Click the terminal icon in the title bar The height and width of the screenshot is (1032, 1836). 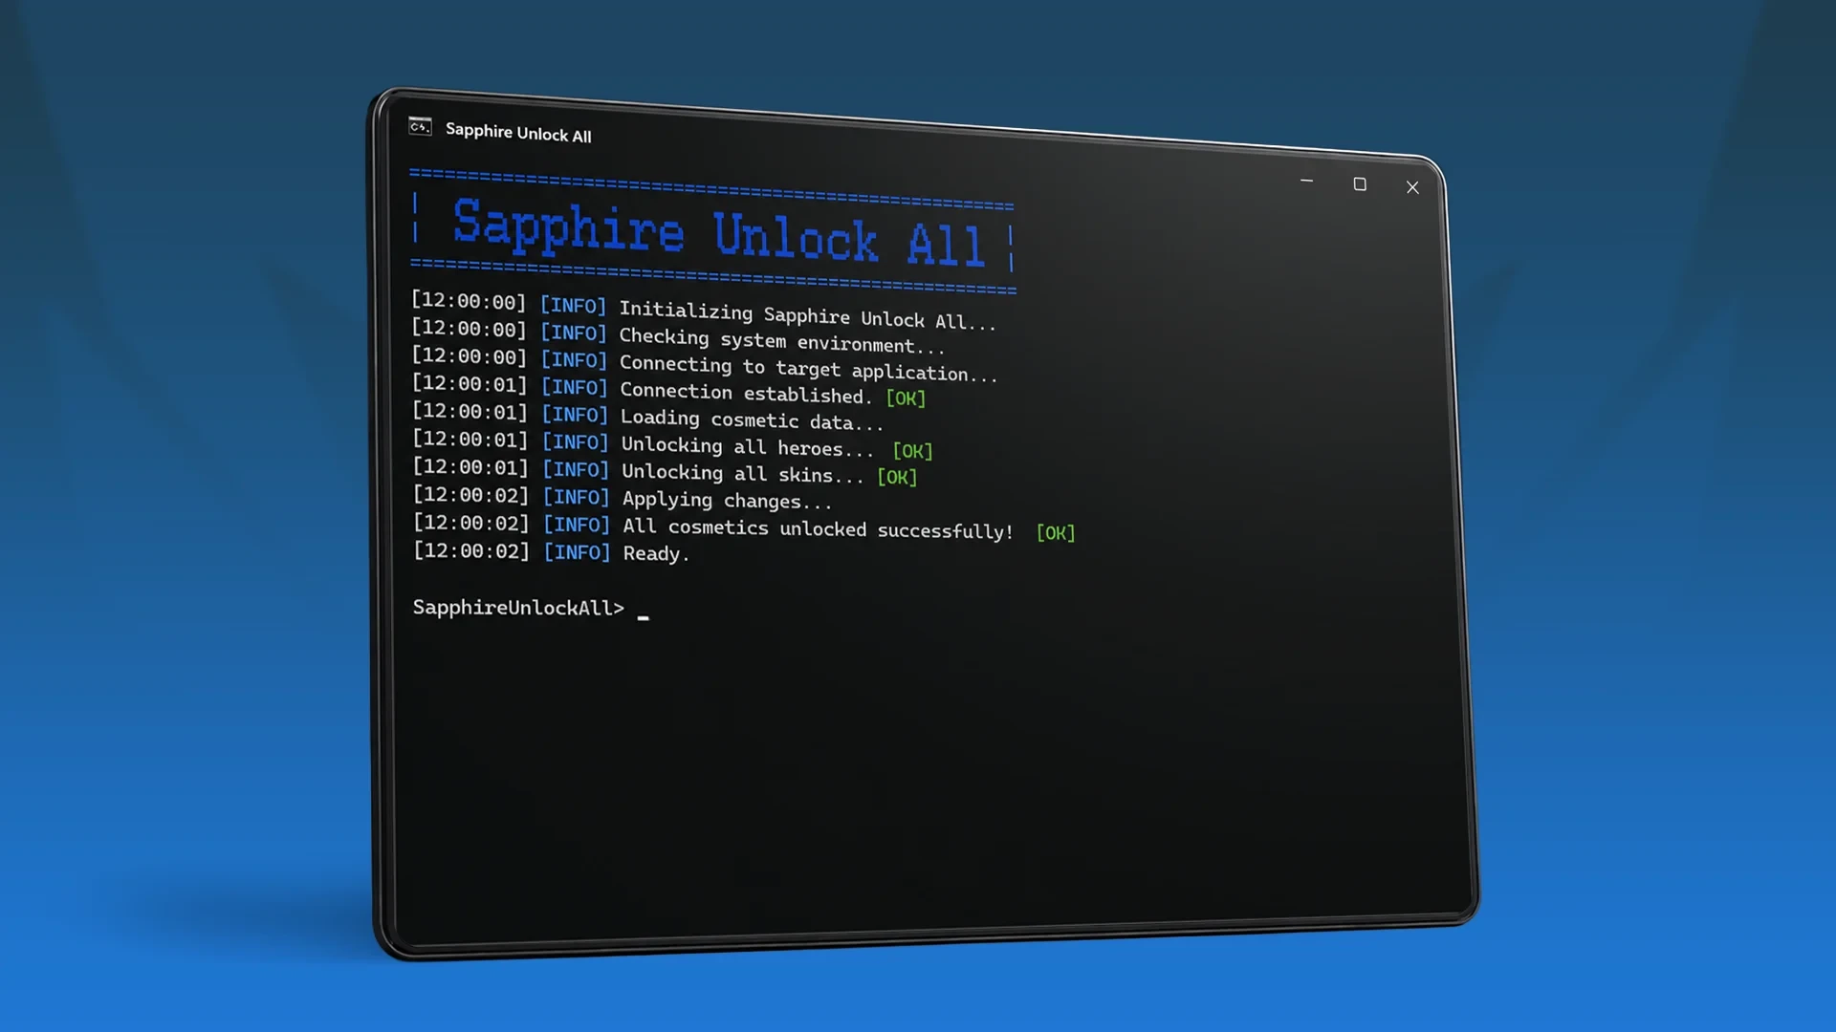tap(420, 127)
